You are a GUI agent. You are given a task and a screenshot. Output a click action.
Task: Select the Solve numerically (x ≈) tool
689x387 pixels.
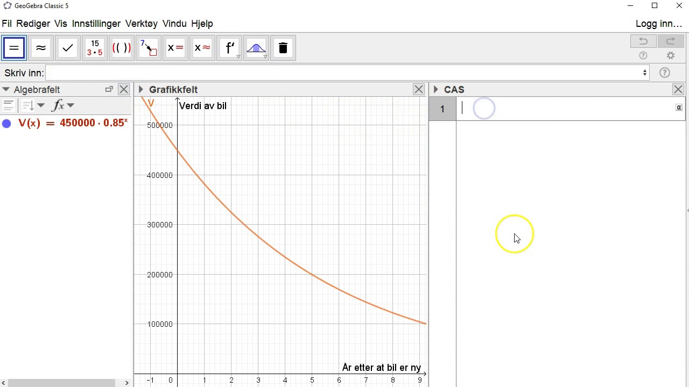202,48
